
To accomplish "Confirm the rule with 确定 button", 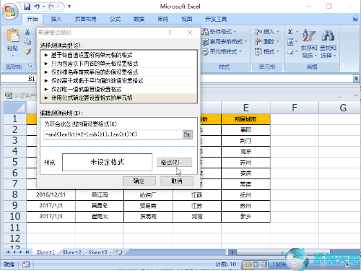I will coord(139,181).
